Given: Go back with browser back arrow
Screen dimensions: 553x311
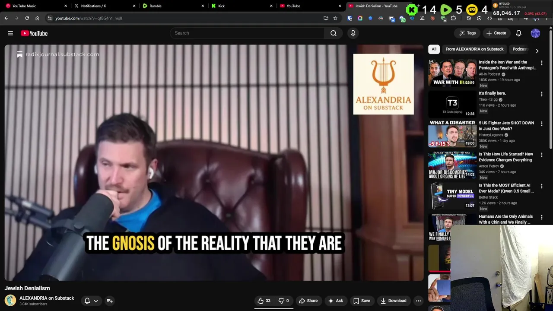Looking at the screenshot, I should click(6, 18).
